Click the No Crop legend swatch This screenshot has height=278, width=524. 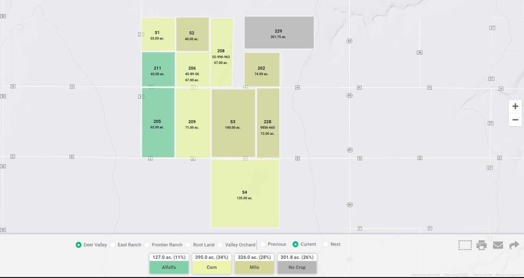(x=297, y=267)
